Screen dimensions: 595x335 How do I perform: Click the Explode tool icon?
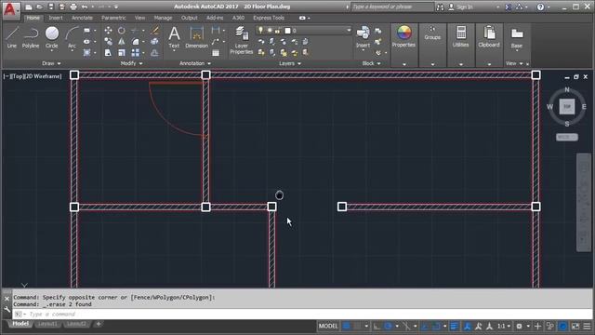point(155,41)
